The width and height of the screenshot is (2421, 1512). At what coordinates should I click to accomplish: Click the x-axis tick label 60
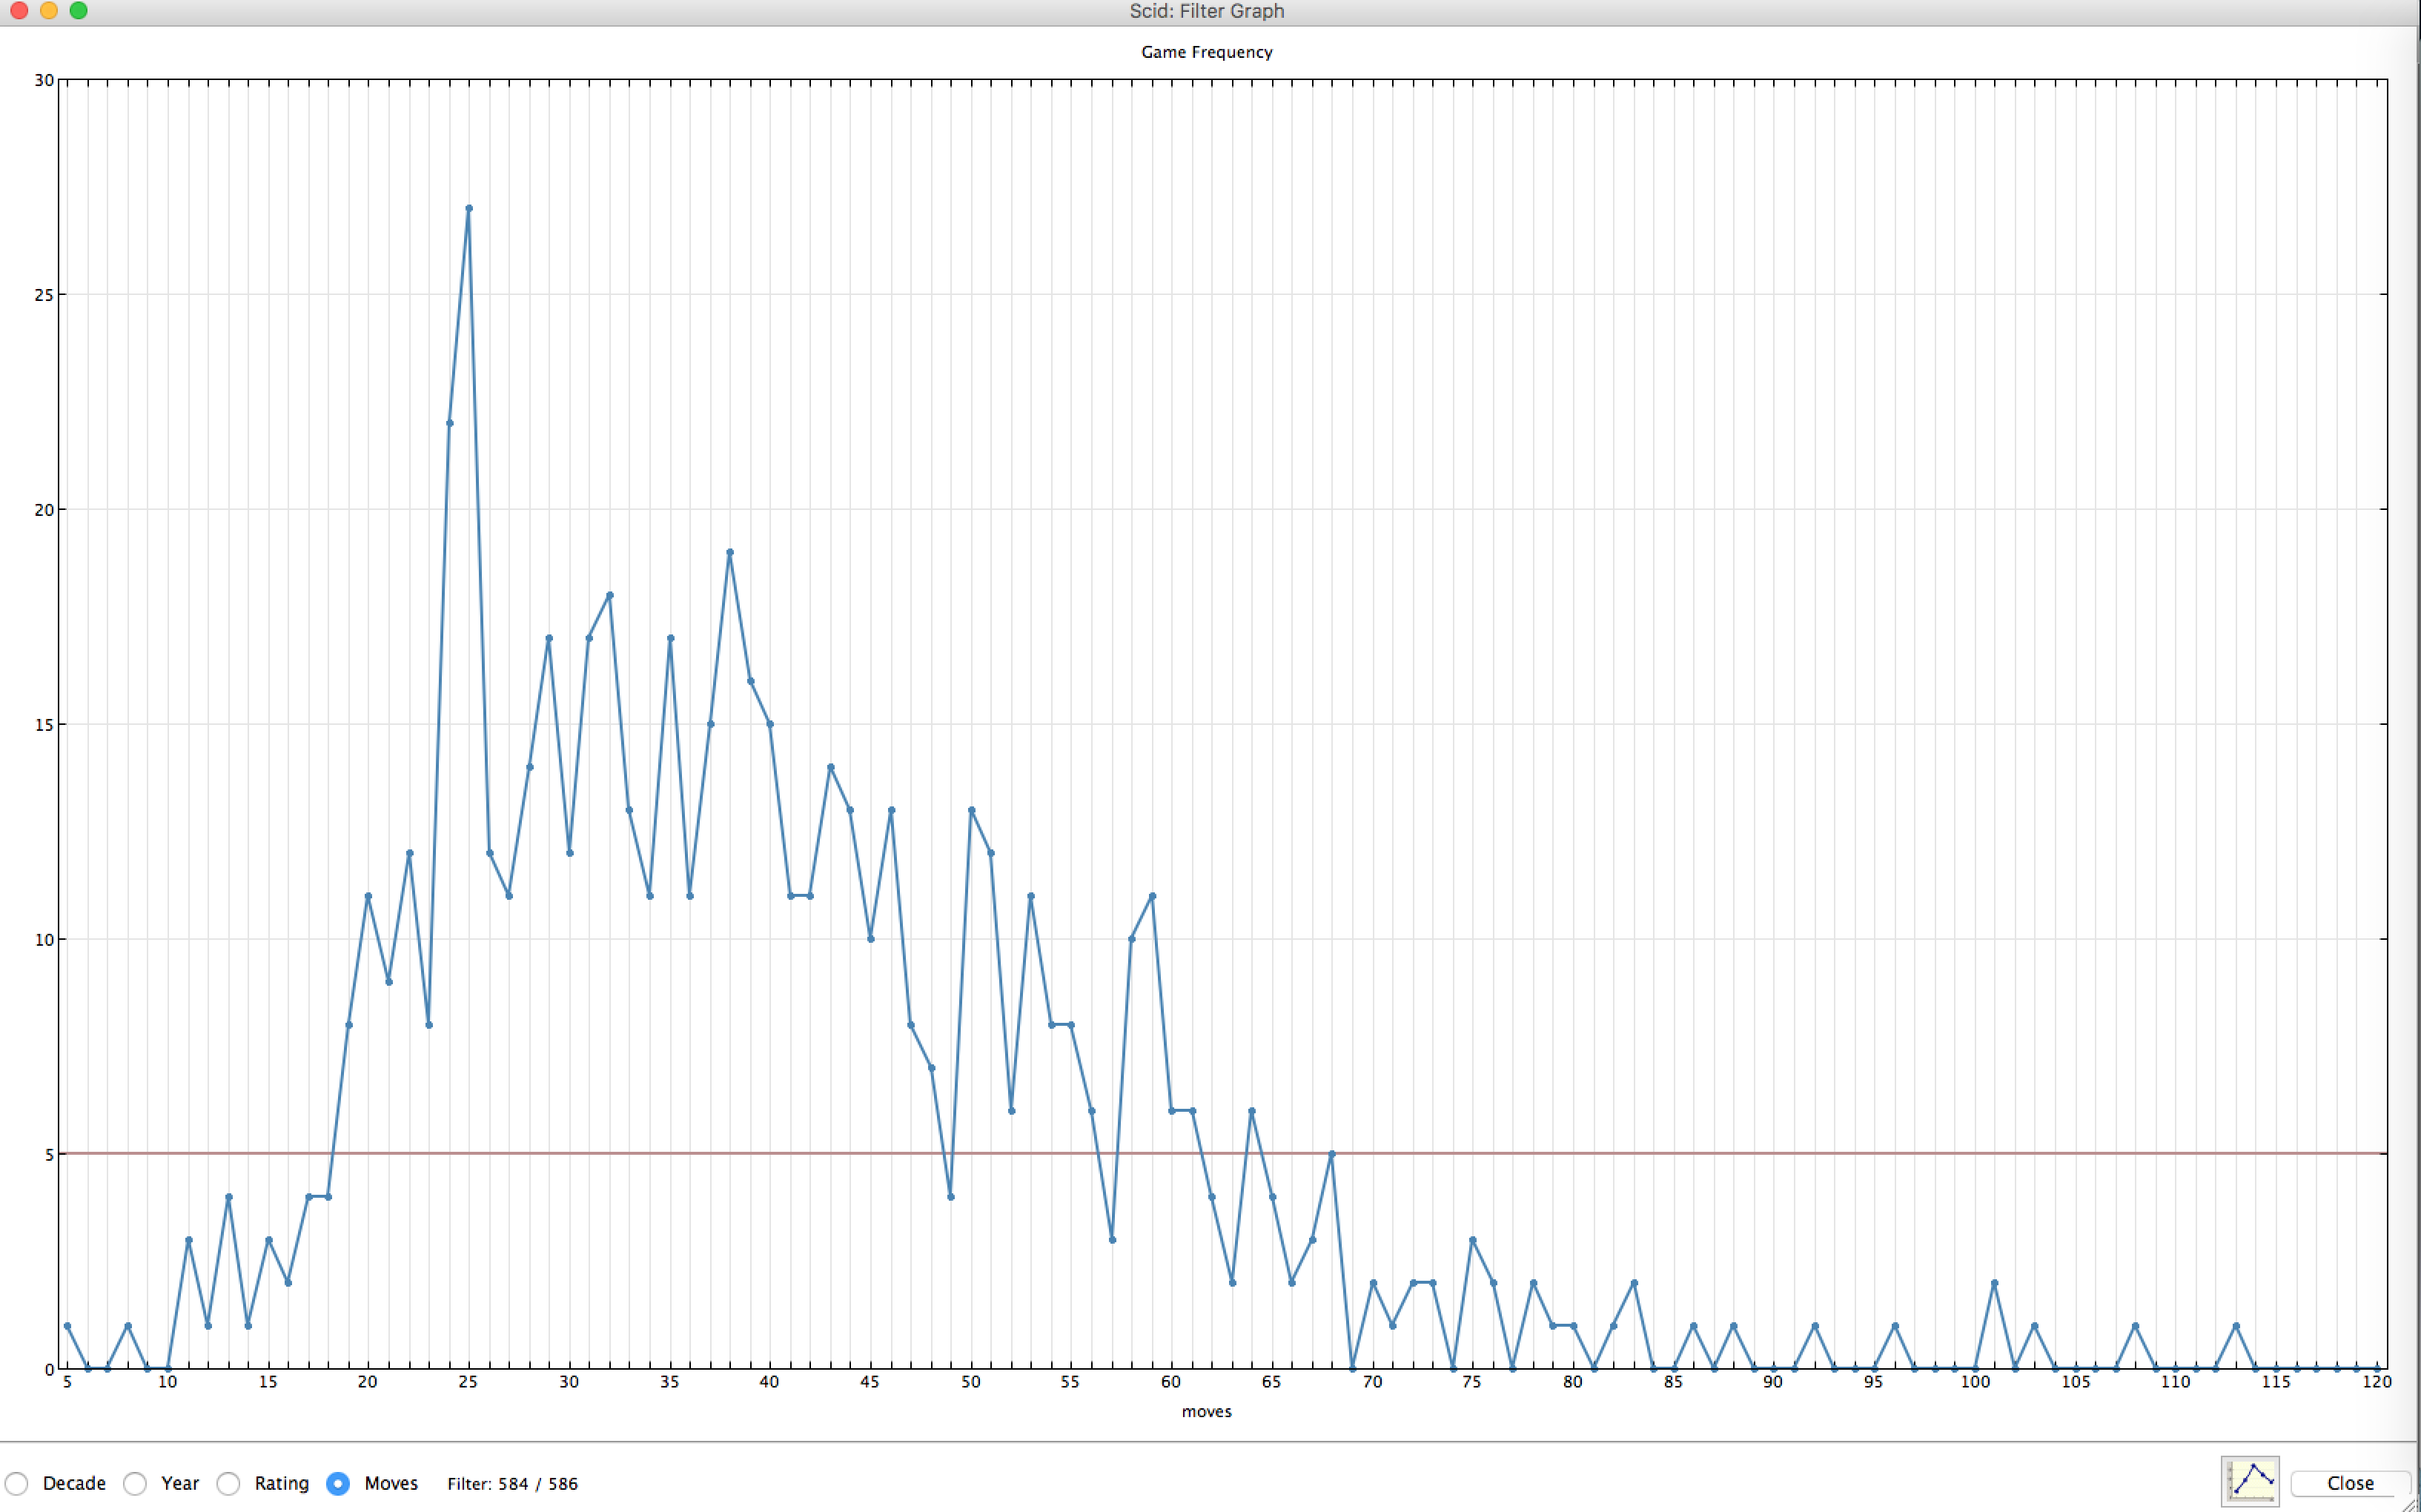1171,1382
